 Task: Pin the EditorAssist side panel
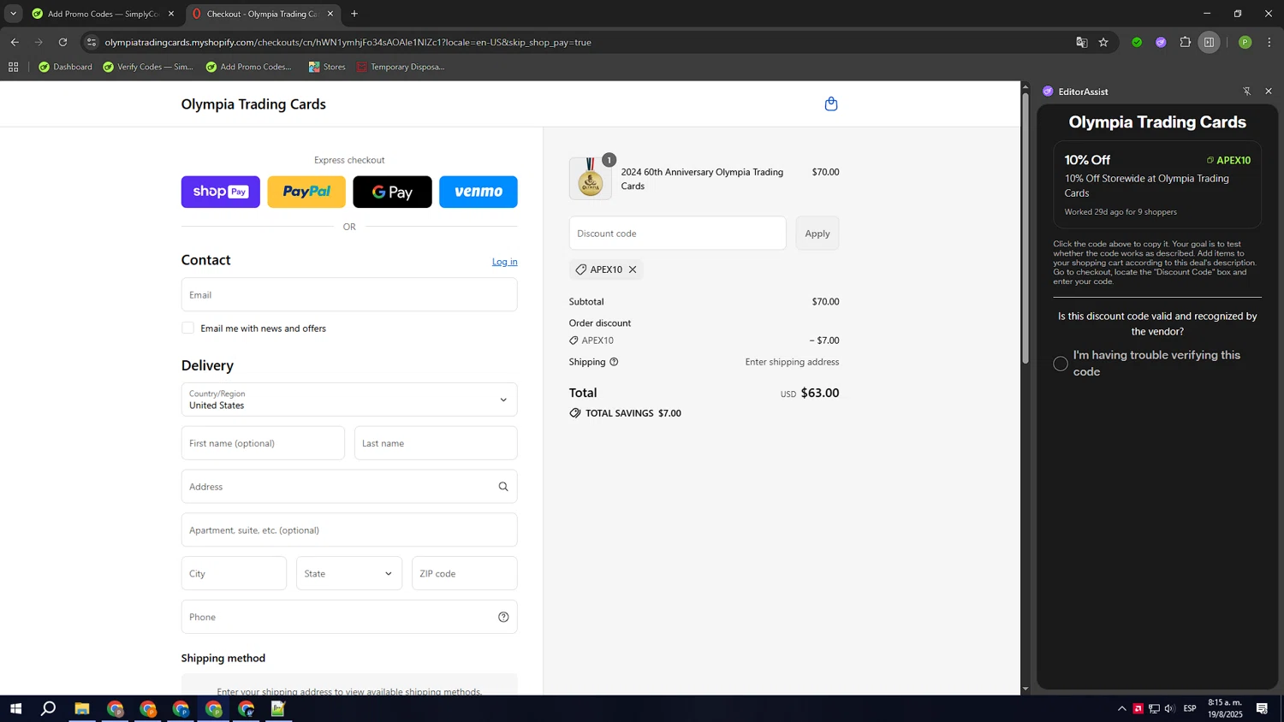tap(1246, 92)
